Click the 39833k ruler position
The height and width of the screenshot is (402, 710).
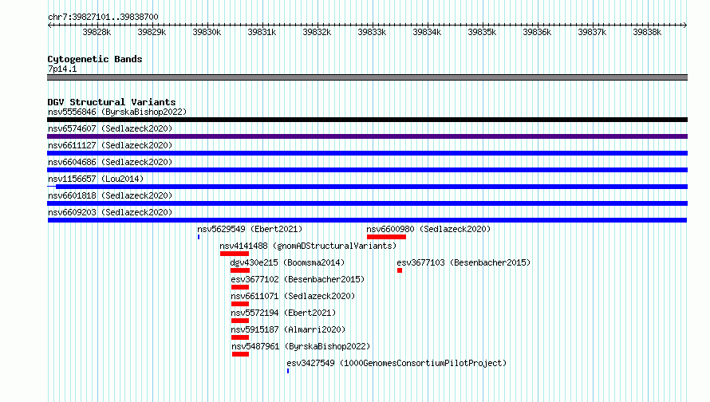[372, 32]
